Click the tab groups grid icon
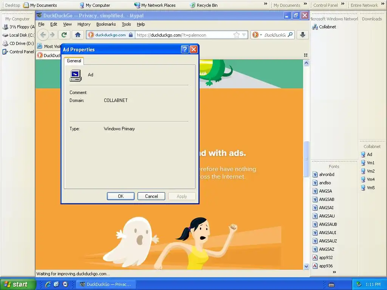Viewport: 387px width, 290px height. [x=306, y=55]
